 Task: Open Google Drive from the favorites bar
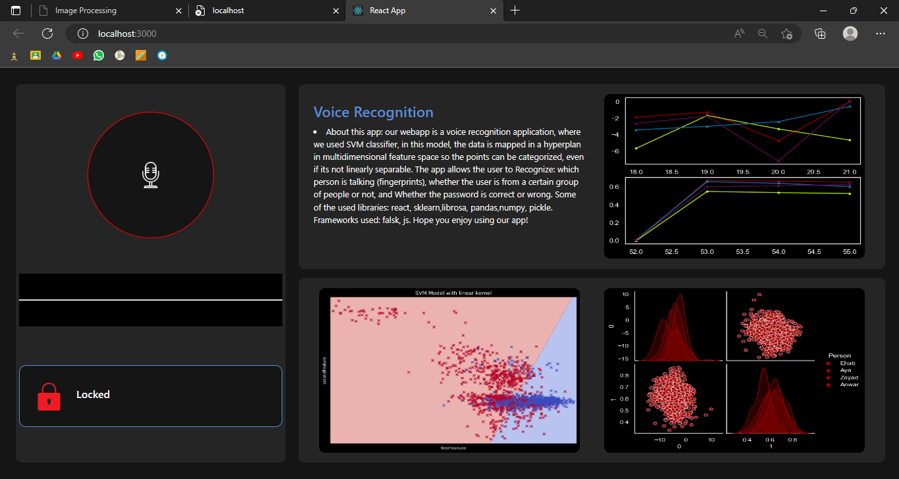[56, 55]
